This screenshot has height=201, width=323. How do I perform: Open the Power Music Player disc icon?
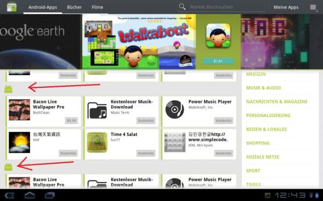click(x=174, y=109)
